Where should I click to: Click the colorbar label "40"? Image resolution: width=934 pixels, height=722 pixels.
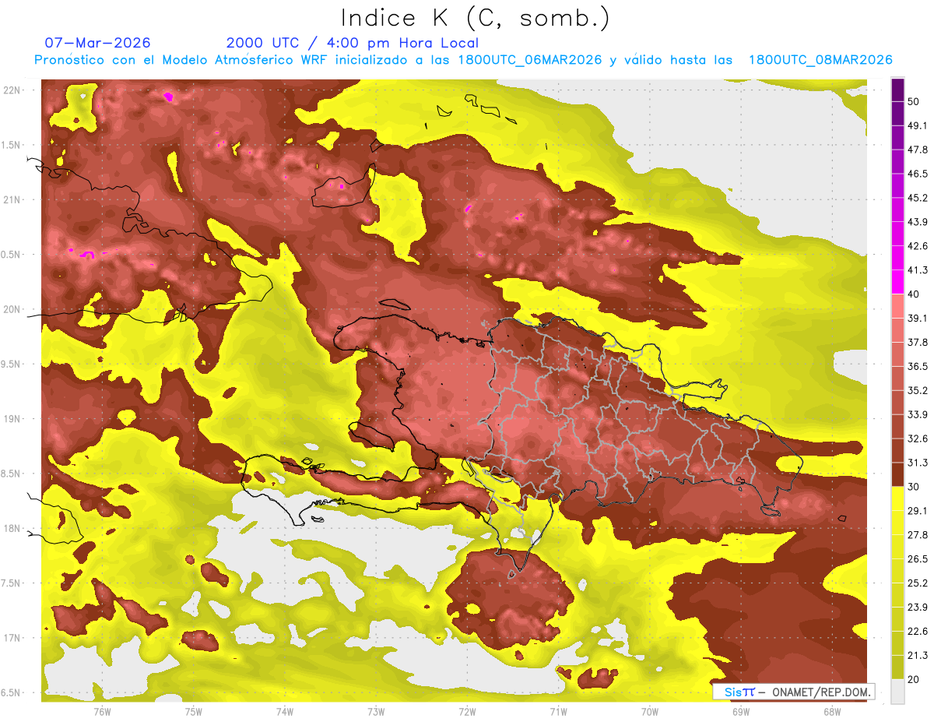(915, 294)
